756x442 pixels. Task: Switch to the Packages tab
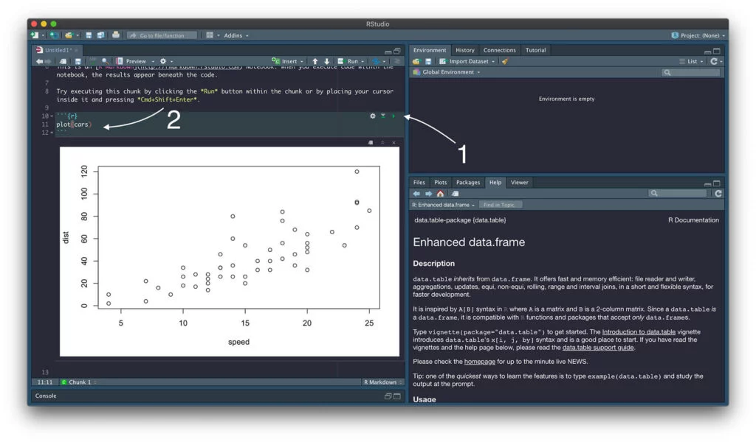click(x=468, y=182)
